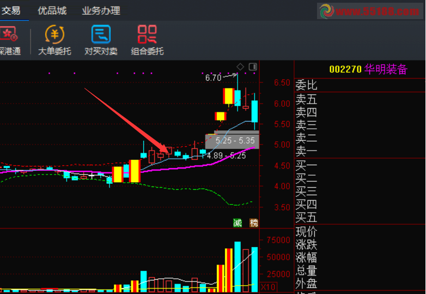Toggle the side panel layout icon

[252, 67]
